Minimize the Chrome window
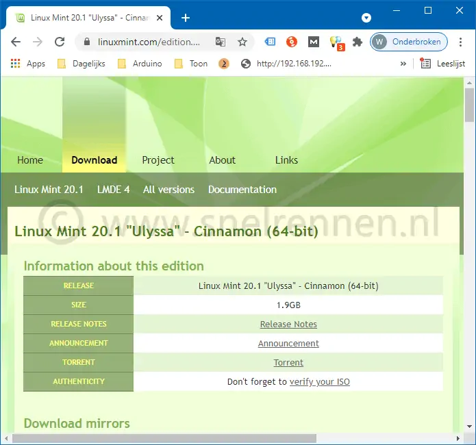 click(397, 11)
